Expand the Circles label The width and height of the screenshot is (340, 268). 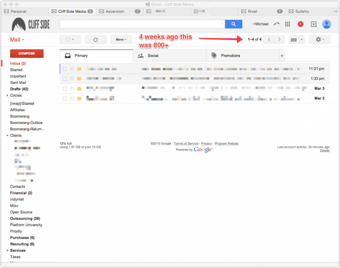point(7,95)
